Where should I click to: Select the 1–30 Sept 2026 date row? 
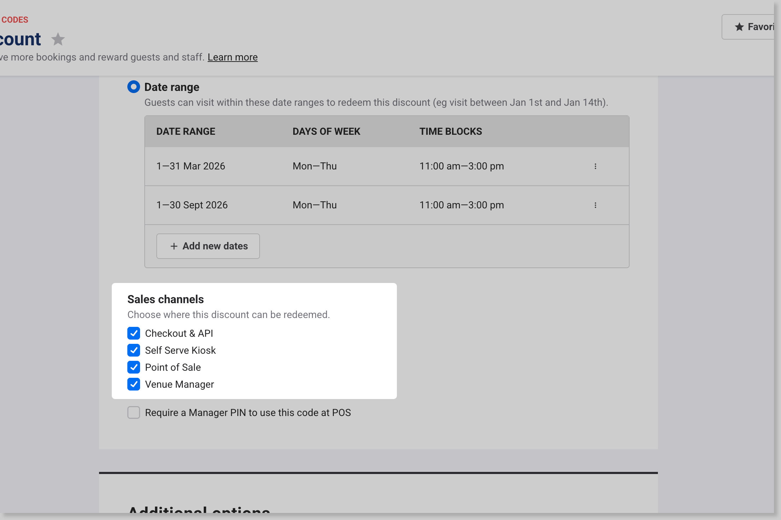(x=192, y=205)
